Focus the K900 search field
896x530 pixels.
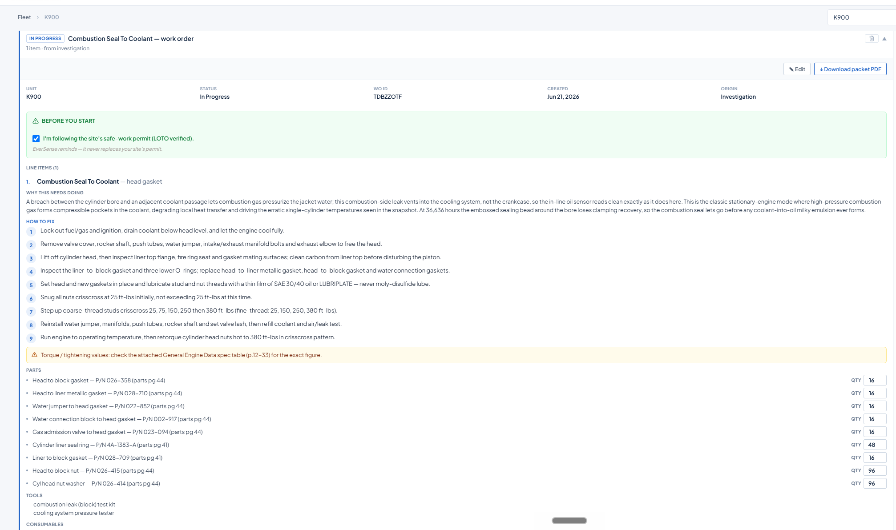tap(861, 17)
